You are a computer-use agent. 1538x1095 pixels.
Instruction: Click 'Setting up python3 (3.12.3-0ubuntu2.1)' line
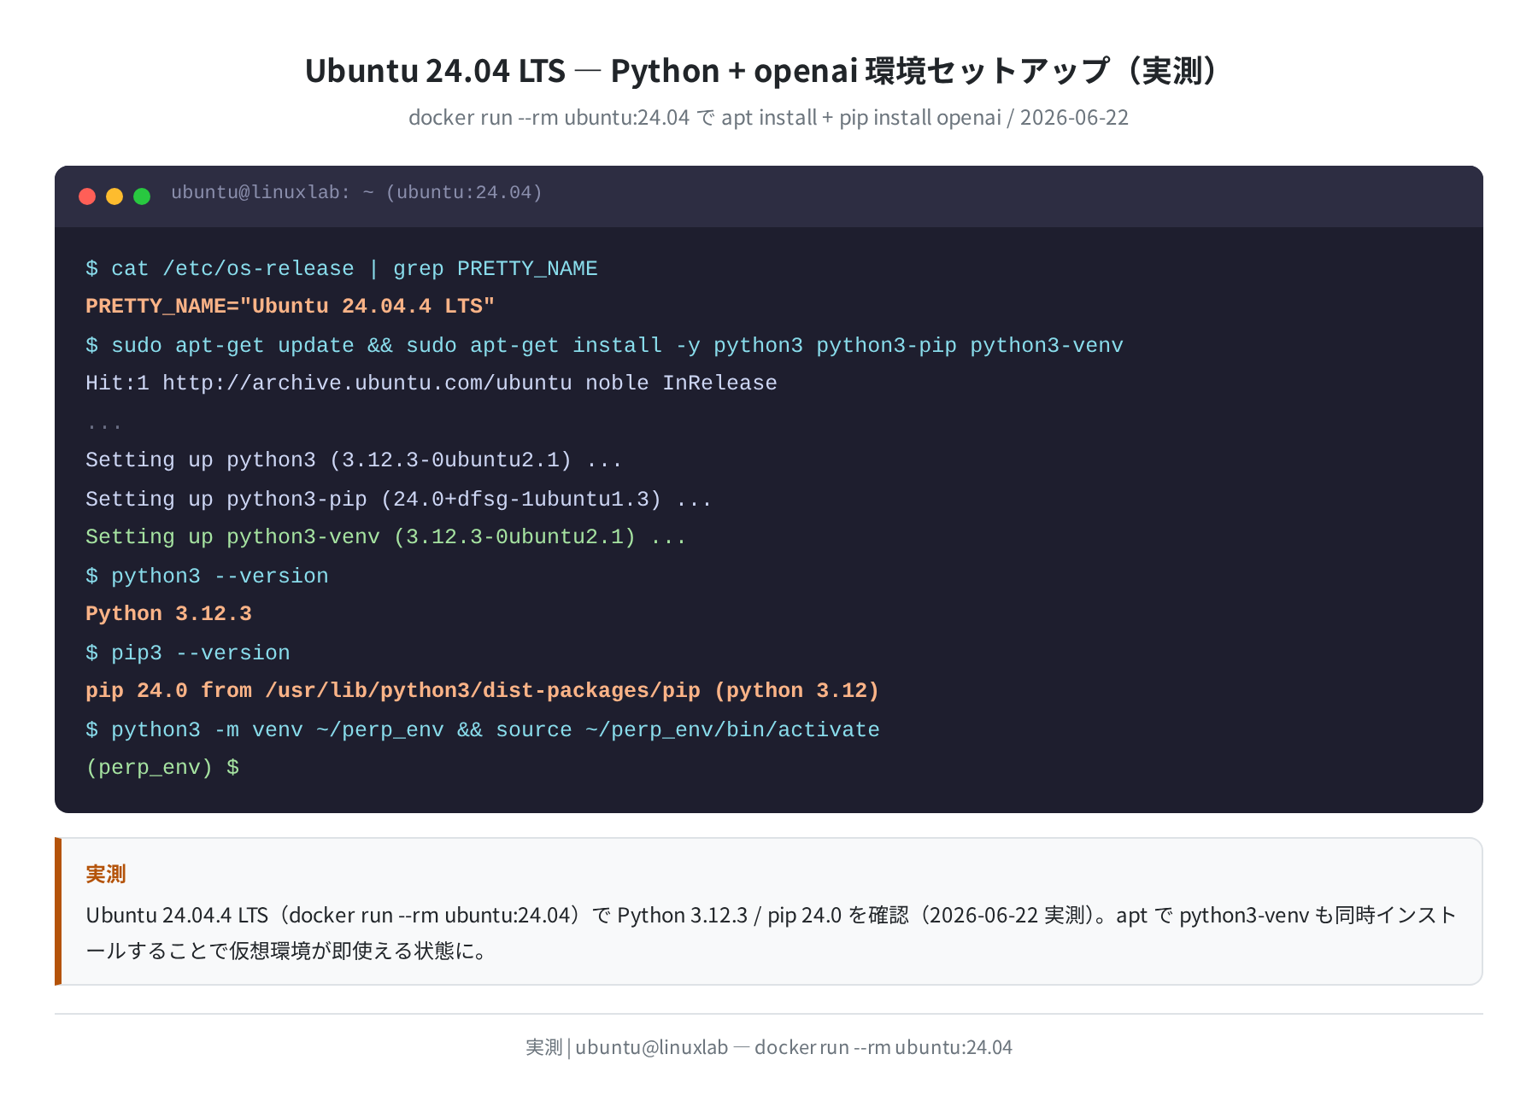[x=354, y=460]
